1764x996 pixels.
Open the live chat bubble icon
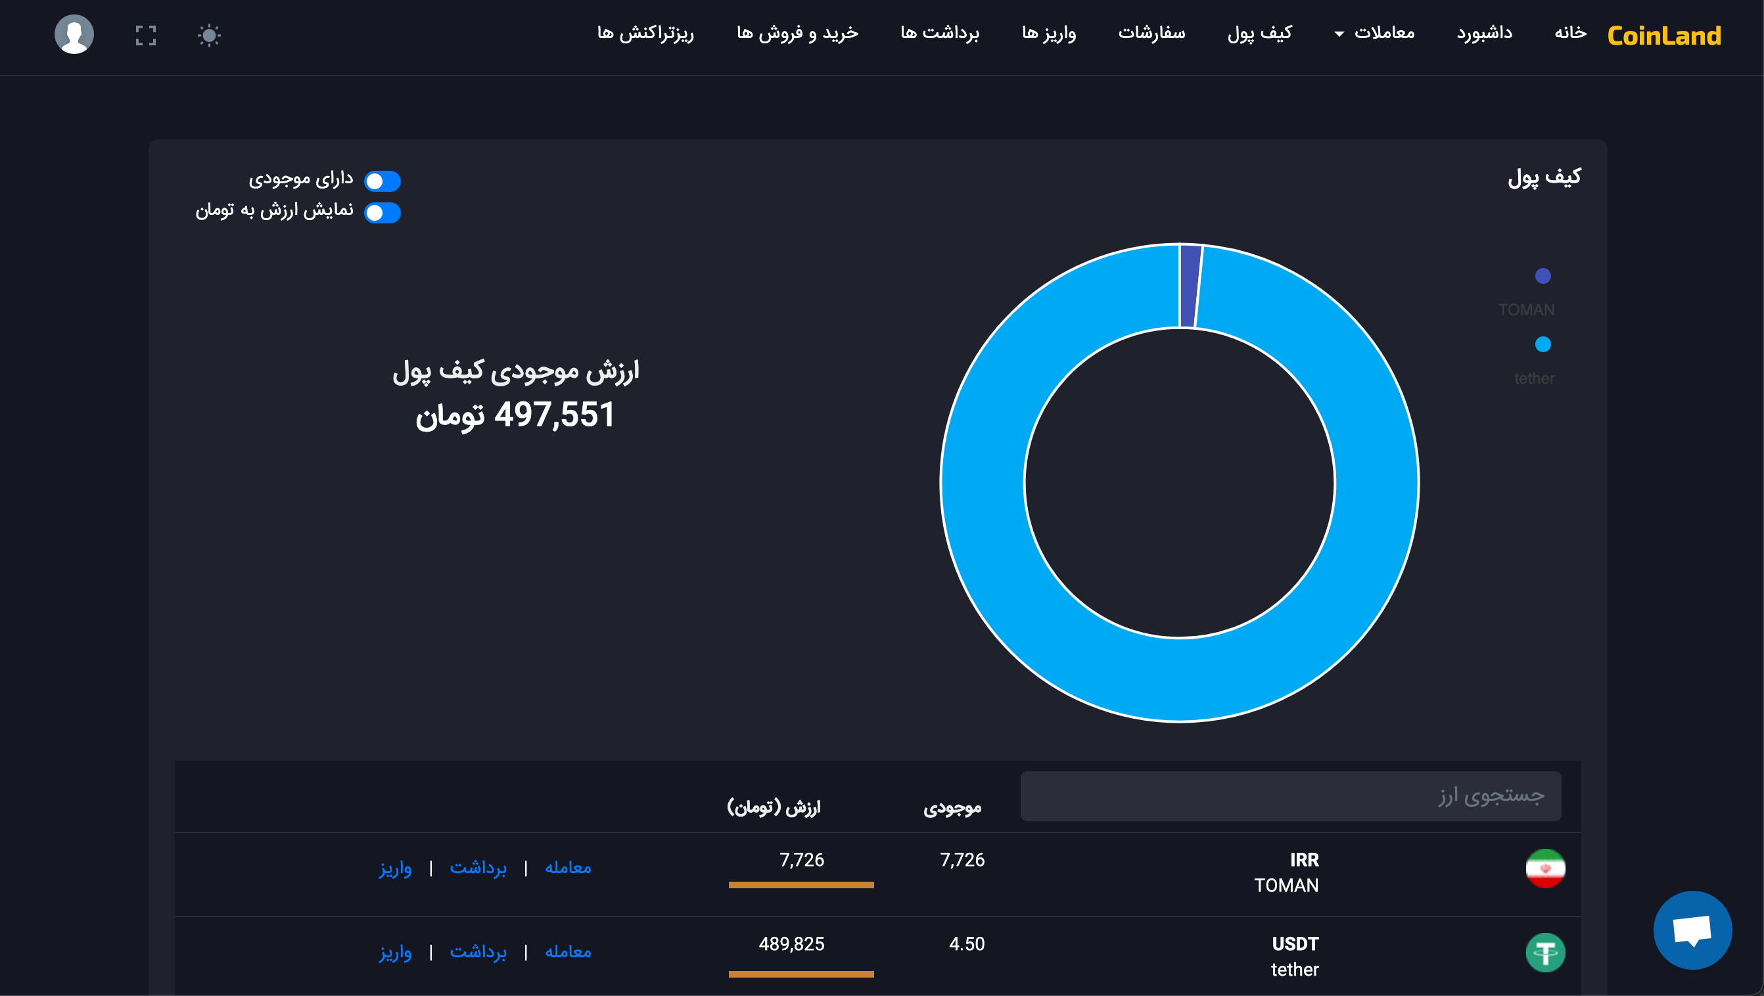1692,929
